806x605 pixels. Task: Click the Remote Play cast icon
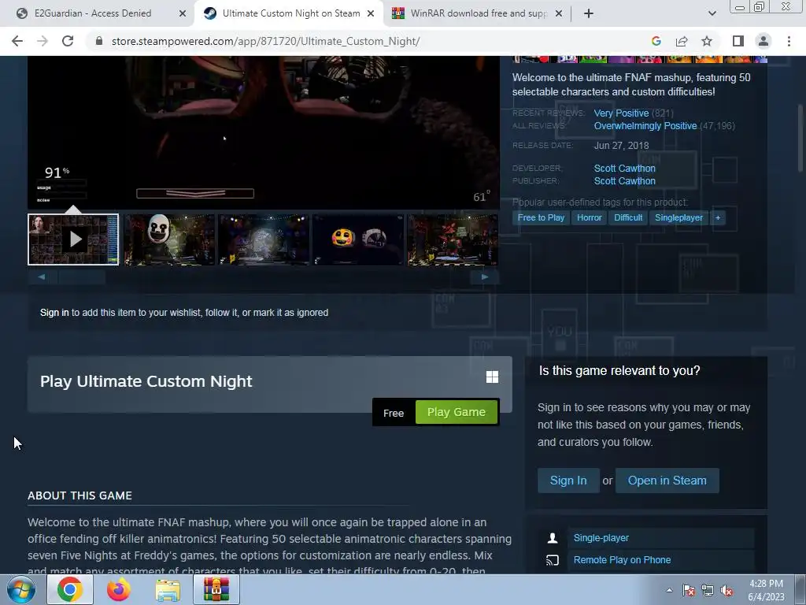tap(553, 560)
